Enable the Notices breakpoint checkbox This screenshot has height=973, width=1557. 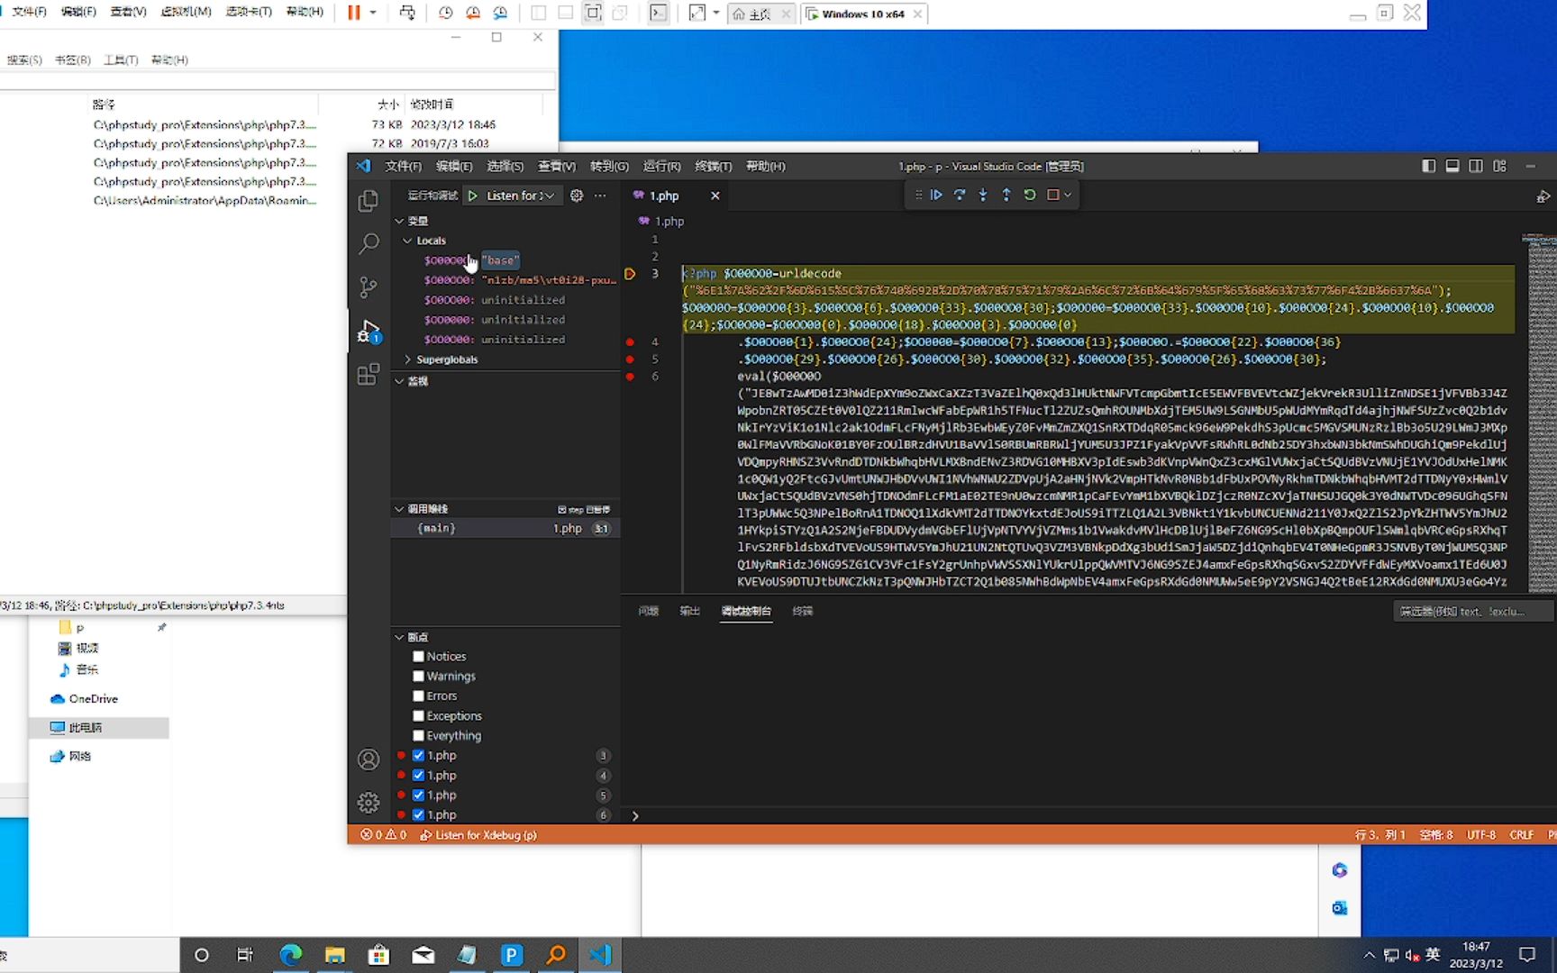click(418, 657)
